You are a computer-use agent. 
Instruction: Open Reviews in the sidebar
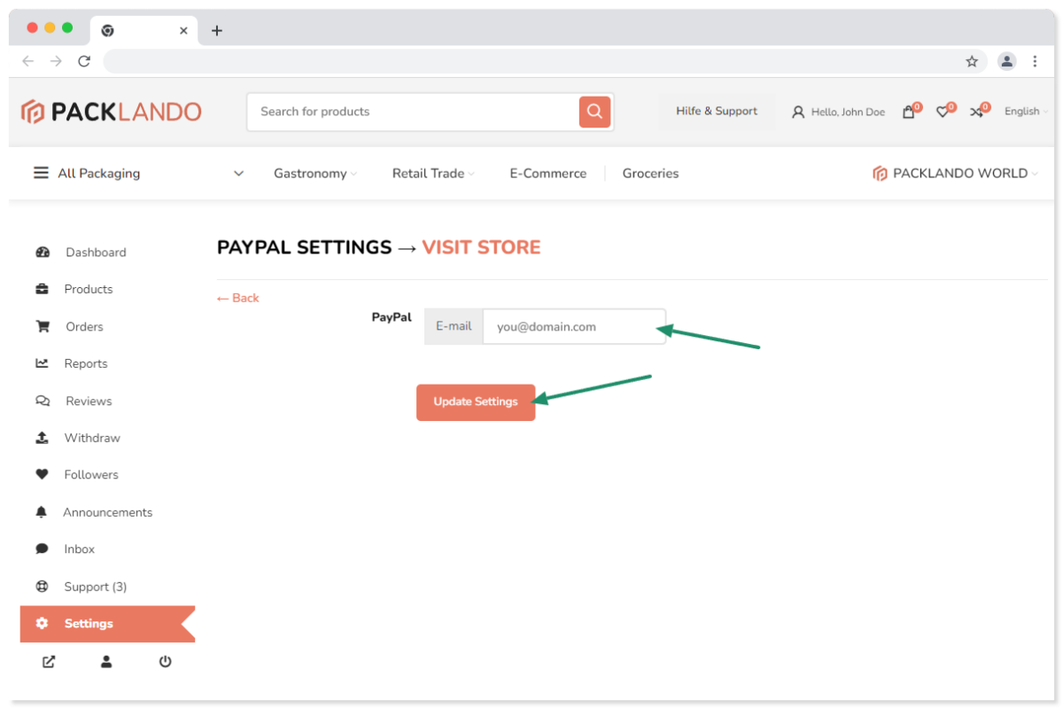point(89,401)
